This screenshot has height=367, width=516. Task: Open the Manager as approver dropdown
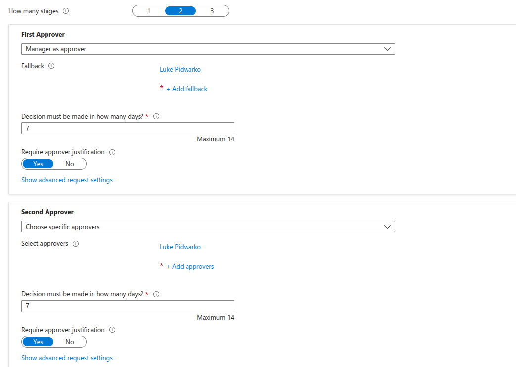point(208,49)
